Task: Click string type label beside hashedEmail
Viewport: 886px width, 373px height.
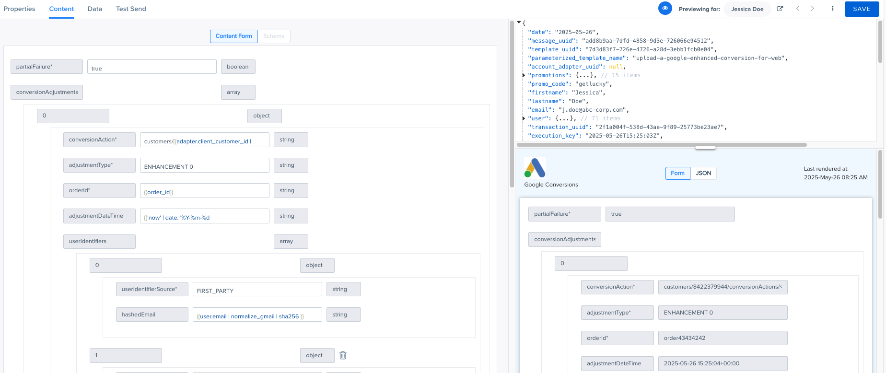Action: point(343,315)
